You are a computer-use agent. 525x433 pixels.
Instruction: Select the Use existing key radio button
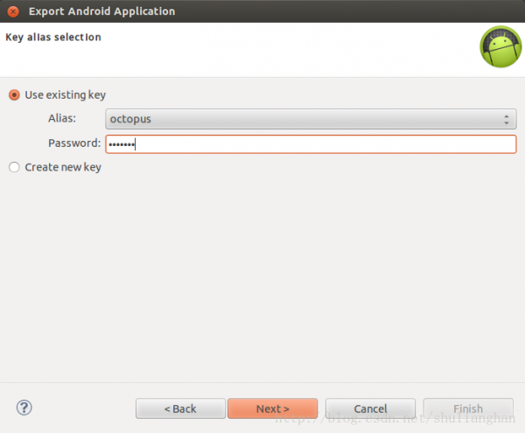coord(14,95)
